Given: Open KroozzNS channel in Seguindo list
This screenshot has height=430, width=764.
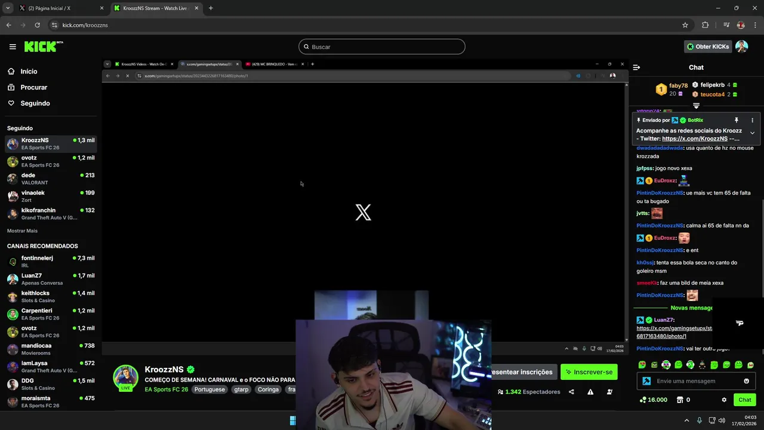Looking at the screenshot, I should [50, 144].
